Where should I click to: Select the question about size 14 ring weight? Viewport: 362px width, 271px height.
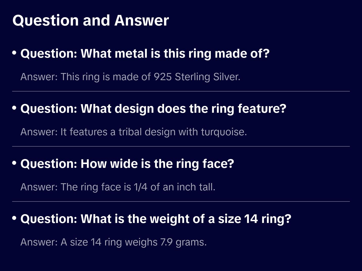[x=156, y=219]
